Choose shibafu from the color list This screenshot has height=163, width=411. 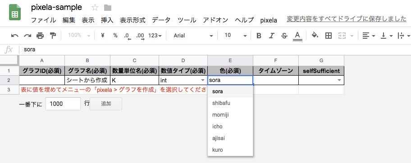(230, 103)
